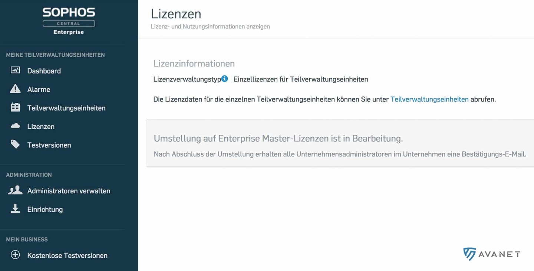Open Testversionen in the sidebar
Viewport: 534px width, 271px height.
(49, 145)
